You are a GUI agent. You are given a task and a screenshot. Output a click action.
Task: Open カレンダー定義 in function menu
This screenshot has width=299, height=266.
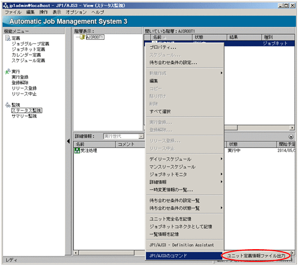26,55
